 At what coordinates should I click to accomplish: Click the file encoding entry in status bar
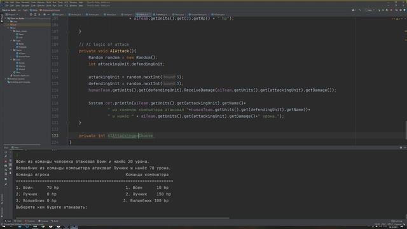pyautogui.click(x=390, y=225)
